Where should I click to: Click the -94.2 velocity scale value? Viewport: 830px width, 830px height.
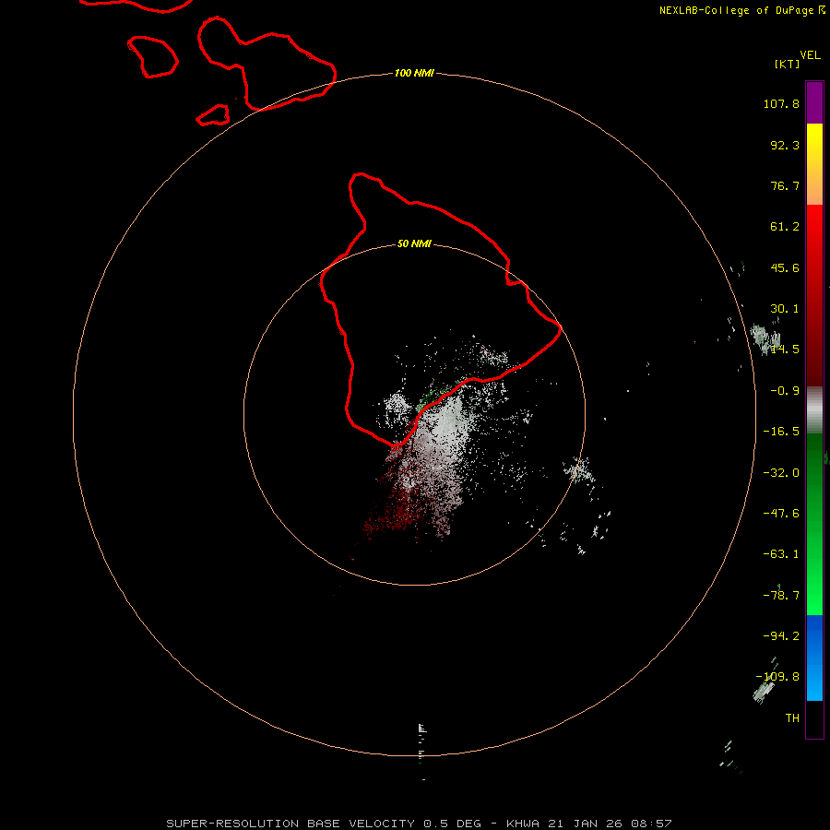[x=781, y=636]
